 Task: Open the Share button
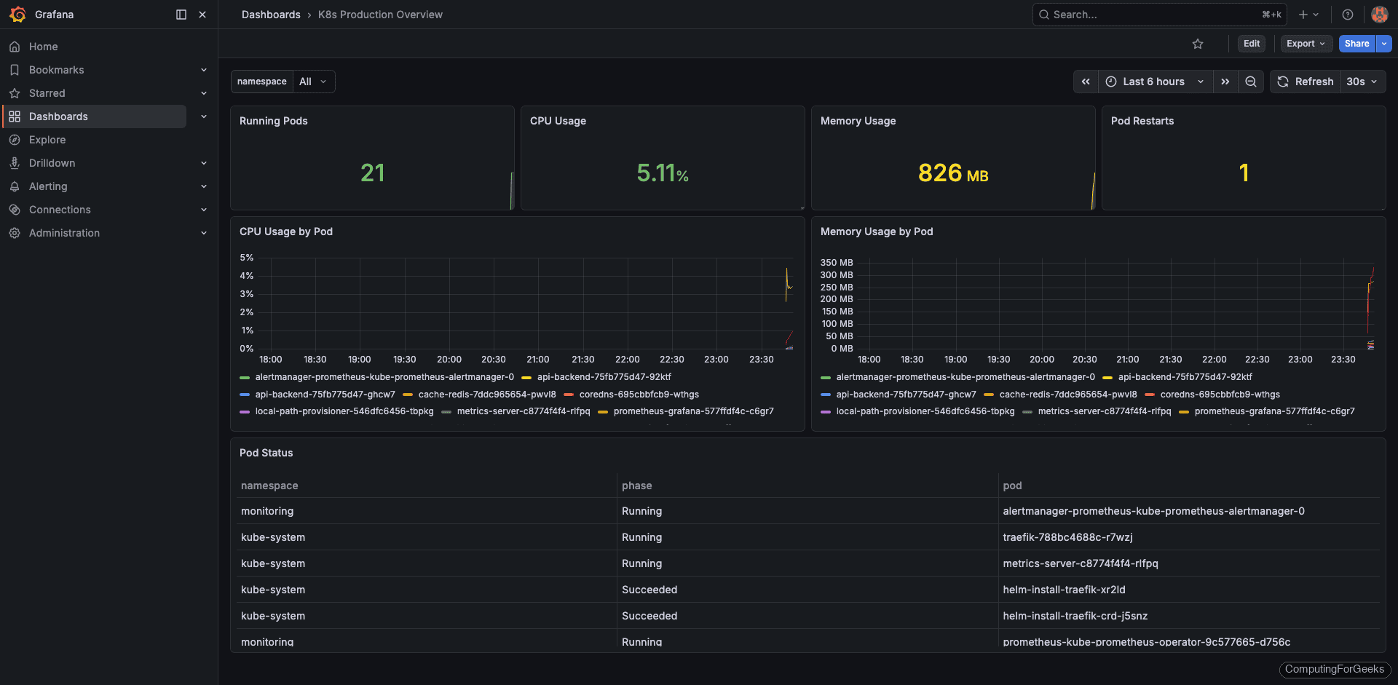pos(1356,44)
